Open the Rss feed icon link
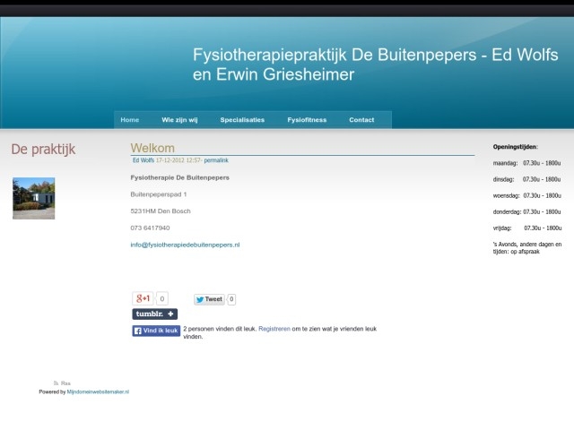 click(62, 383)
